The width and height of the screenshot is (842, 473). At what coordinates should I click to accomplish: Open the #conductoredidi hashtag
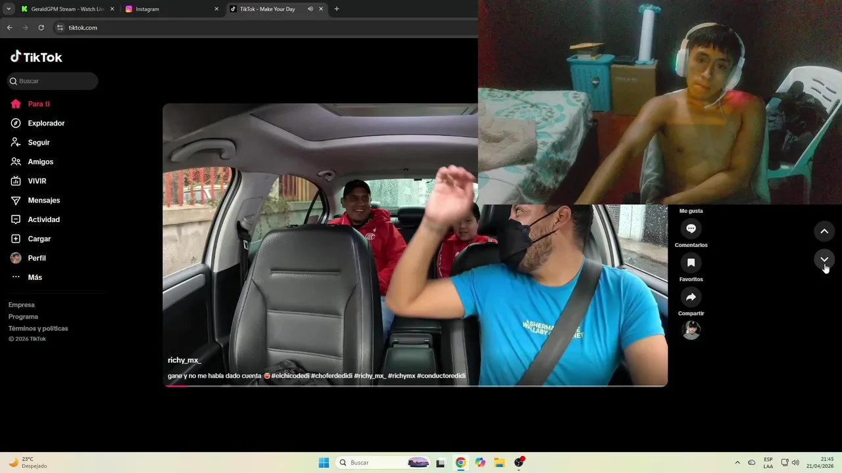click(441, 376)
